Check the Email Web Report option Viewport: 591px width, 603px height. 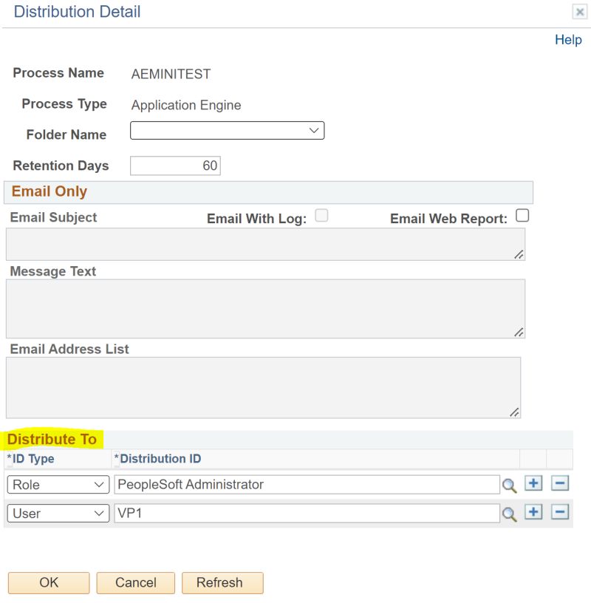(x=523, y=215)
